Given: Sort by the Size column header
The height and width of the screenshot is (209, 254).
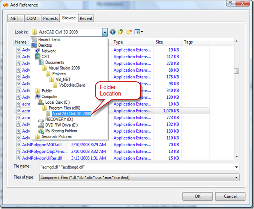Looking at the screenshot, I should tap(167, 42).
